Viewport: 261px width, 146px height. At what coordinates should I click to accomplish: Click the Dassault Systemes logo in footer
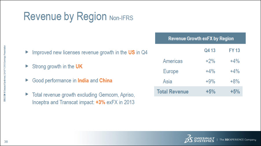tap(199, 139)
